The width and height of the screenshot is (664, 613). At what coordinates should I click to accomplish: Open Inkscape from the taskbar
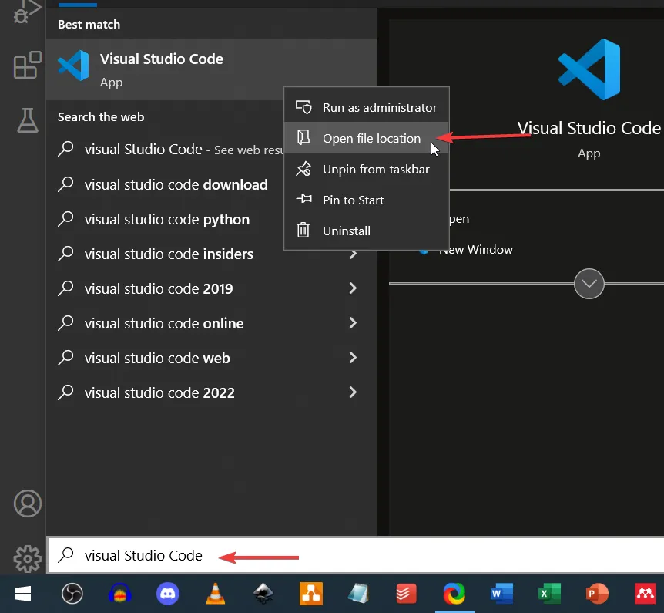click(263, 594)
